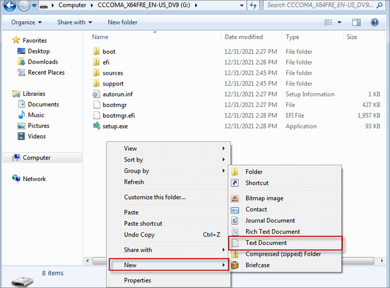Create a new Briefcase

285,265
